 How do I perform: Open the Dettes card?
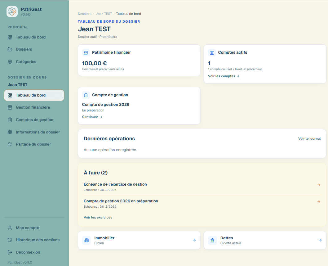tap(265, 240)
